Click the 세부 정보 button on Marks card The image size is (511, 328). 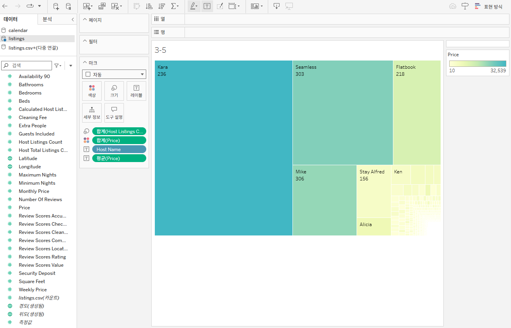[x=92, y=113]
